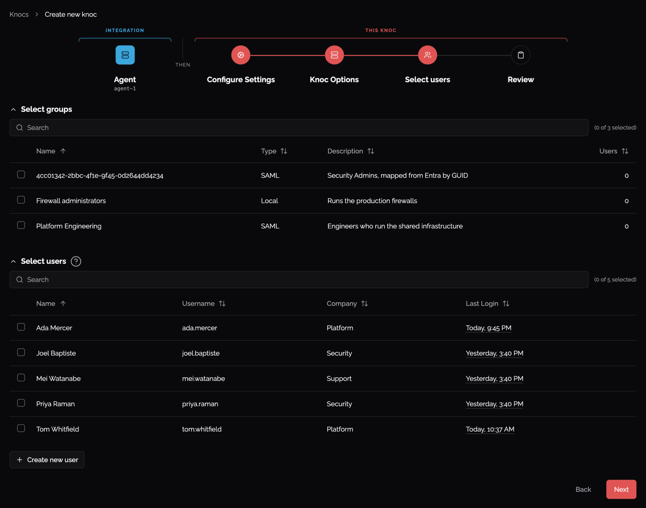Viewport: 646px width, 508px height.
Task: Collapse the Select users section
Action: coord(13,261)
